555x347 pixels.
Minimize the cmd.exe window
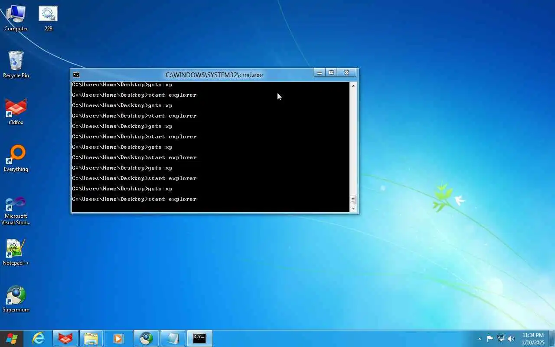coord(320,73)
